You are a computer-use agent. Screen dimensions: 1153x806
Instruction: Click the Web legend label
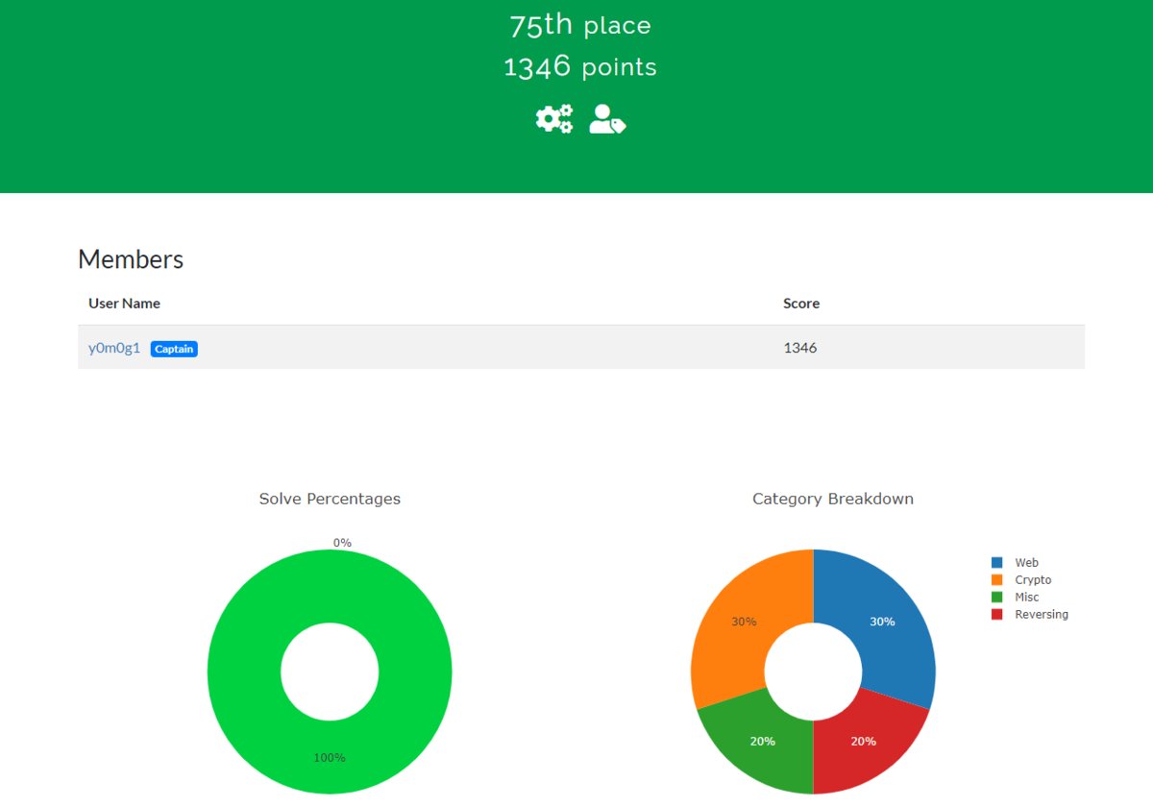coord(1026,563)
